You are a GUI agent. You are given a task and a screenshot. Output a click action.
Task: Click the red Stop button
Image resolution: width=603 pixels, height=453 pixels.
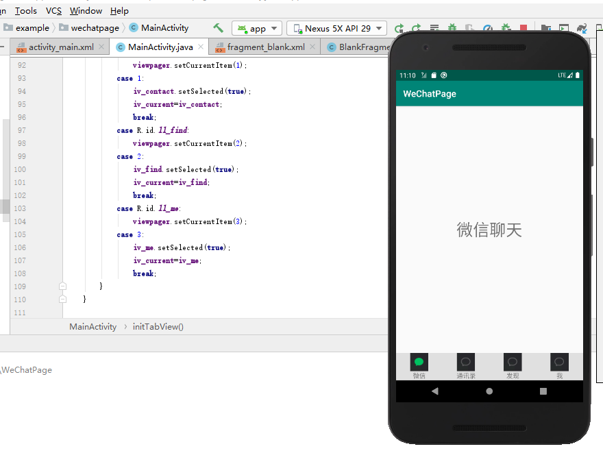click(x=524, y=27)
